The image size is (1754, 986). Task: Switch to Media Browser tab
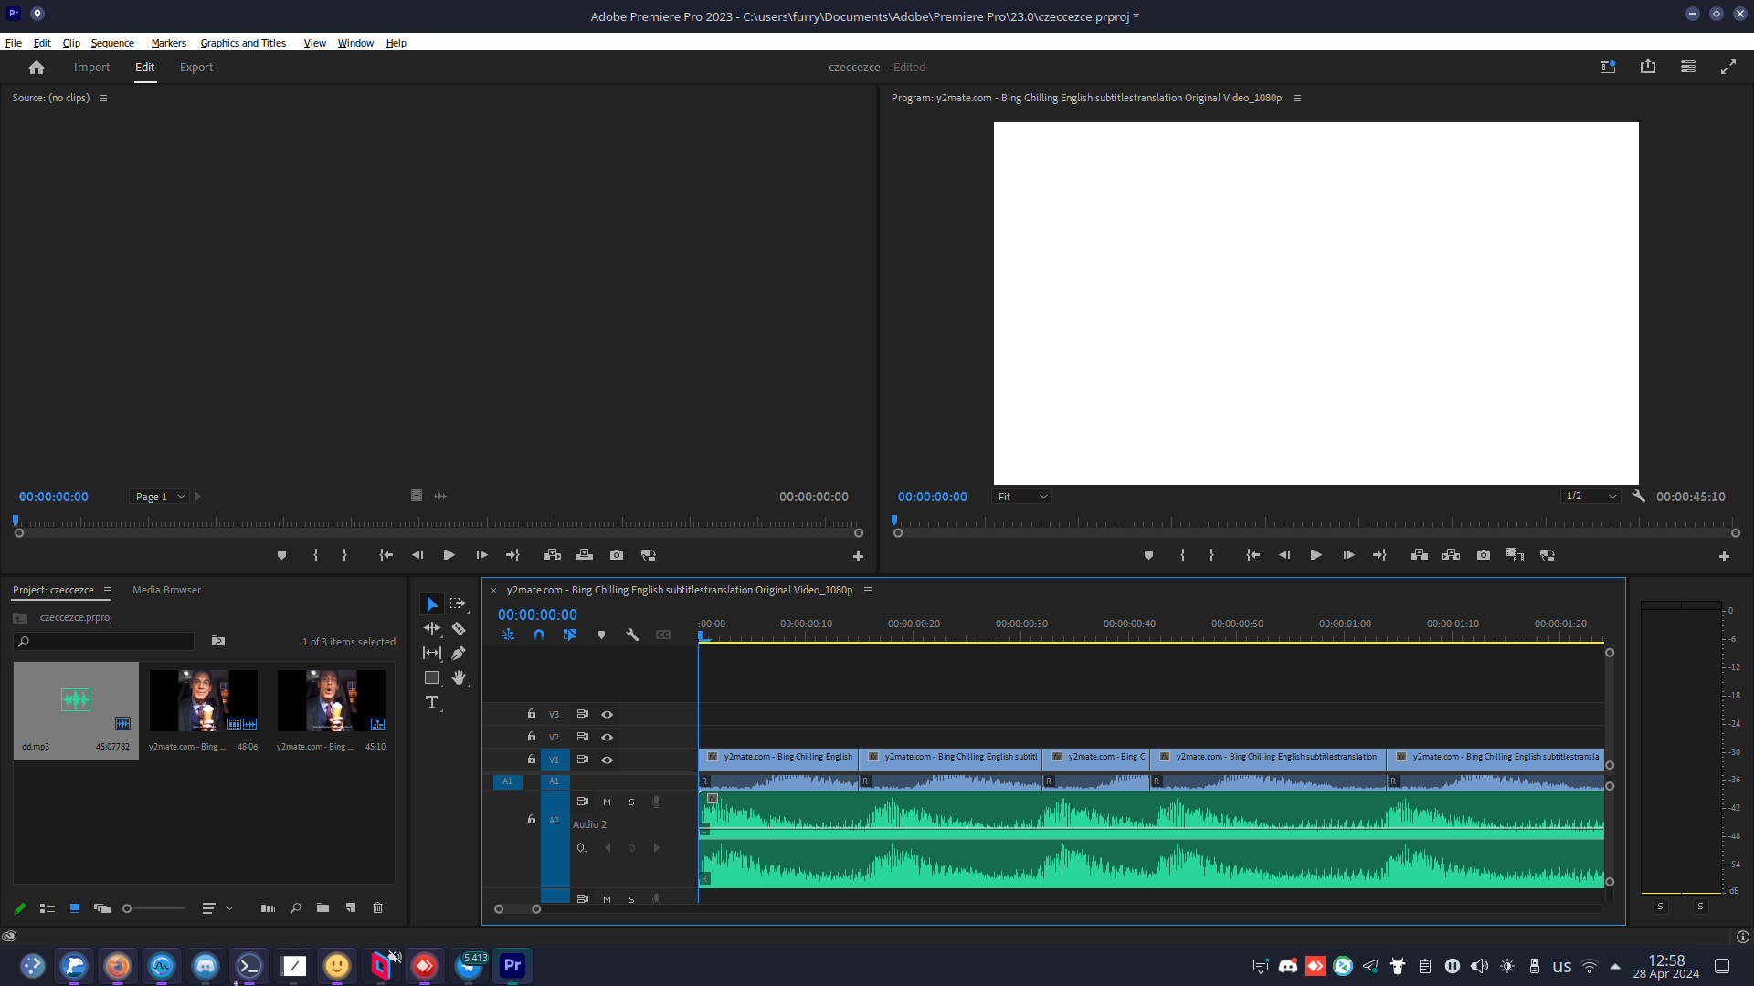coord(166,590)
